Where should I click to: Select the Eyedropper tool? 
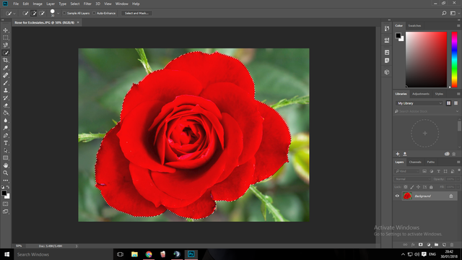point(6,68)
